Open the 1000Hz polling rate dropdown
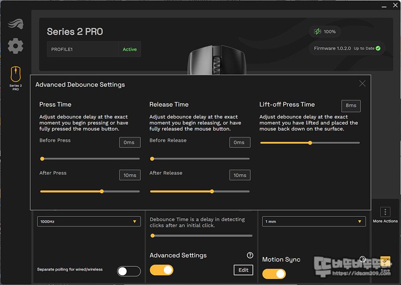Viewport: 401px width, 285px height. (x=89, y=221)
